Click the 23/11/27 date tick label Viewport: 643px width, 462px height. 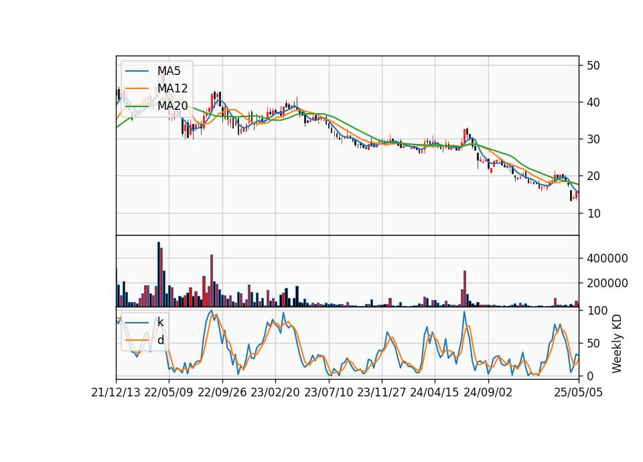pyautogui.click(x=382, y=392)
